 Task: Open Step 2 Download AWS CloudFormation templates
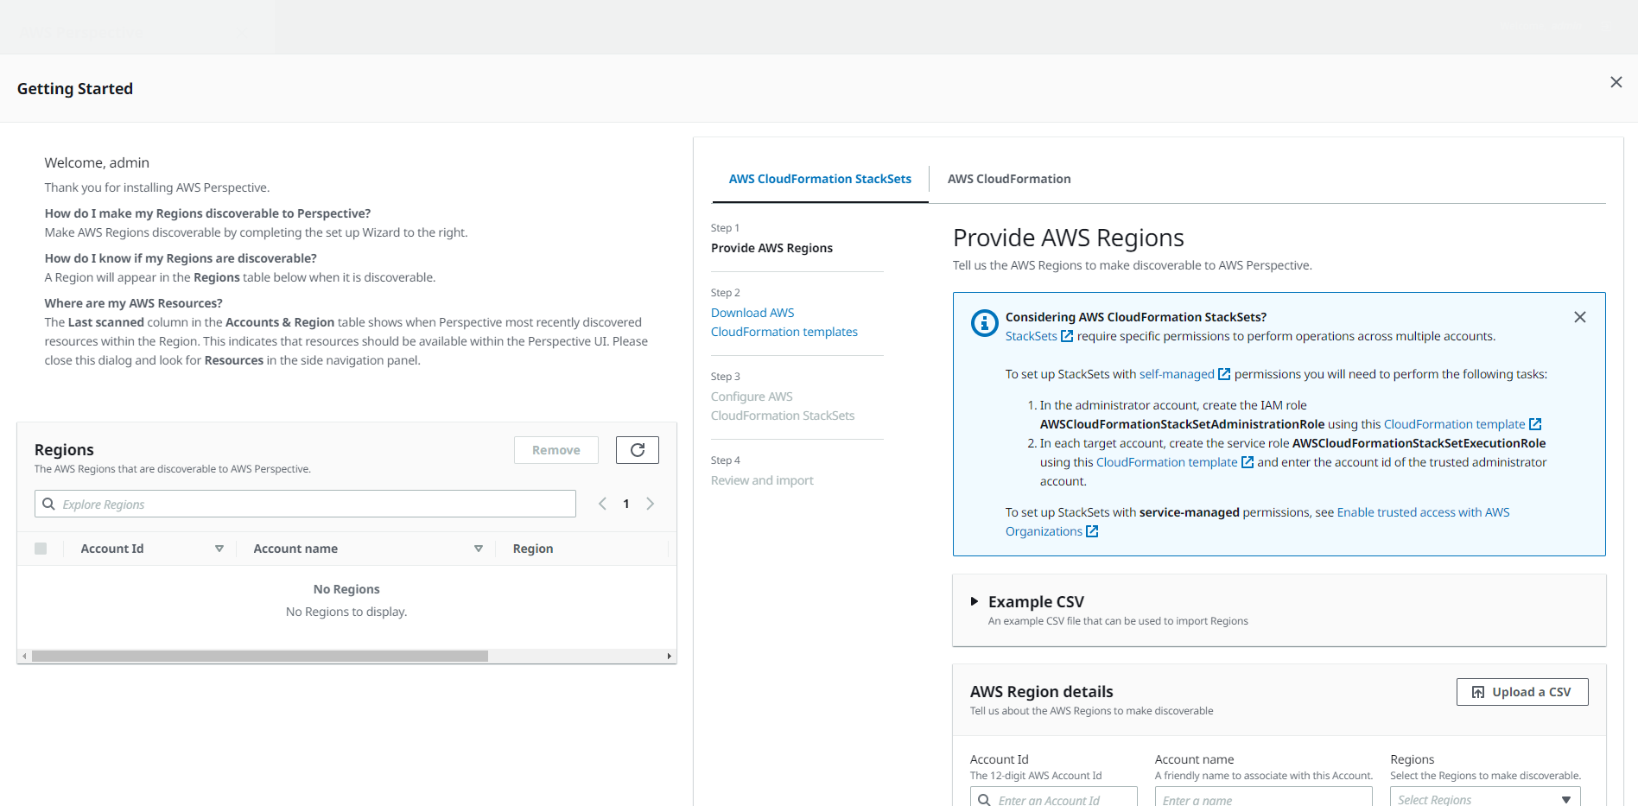click(x=784, y=322)
